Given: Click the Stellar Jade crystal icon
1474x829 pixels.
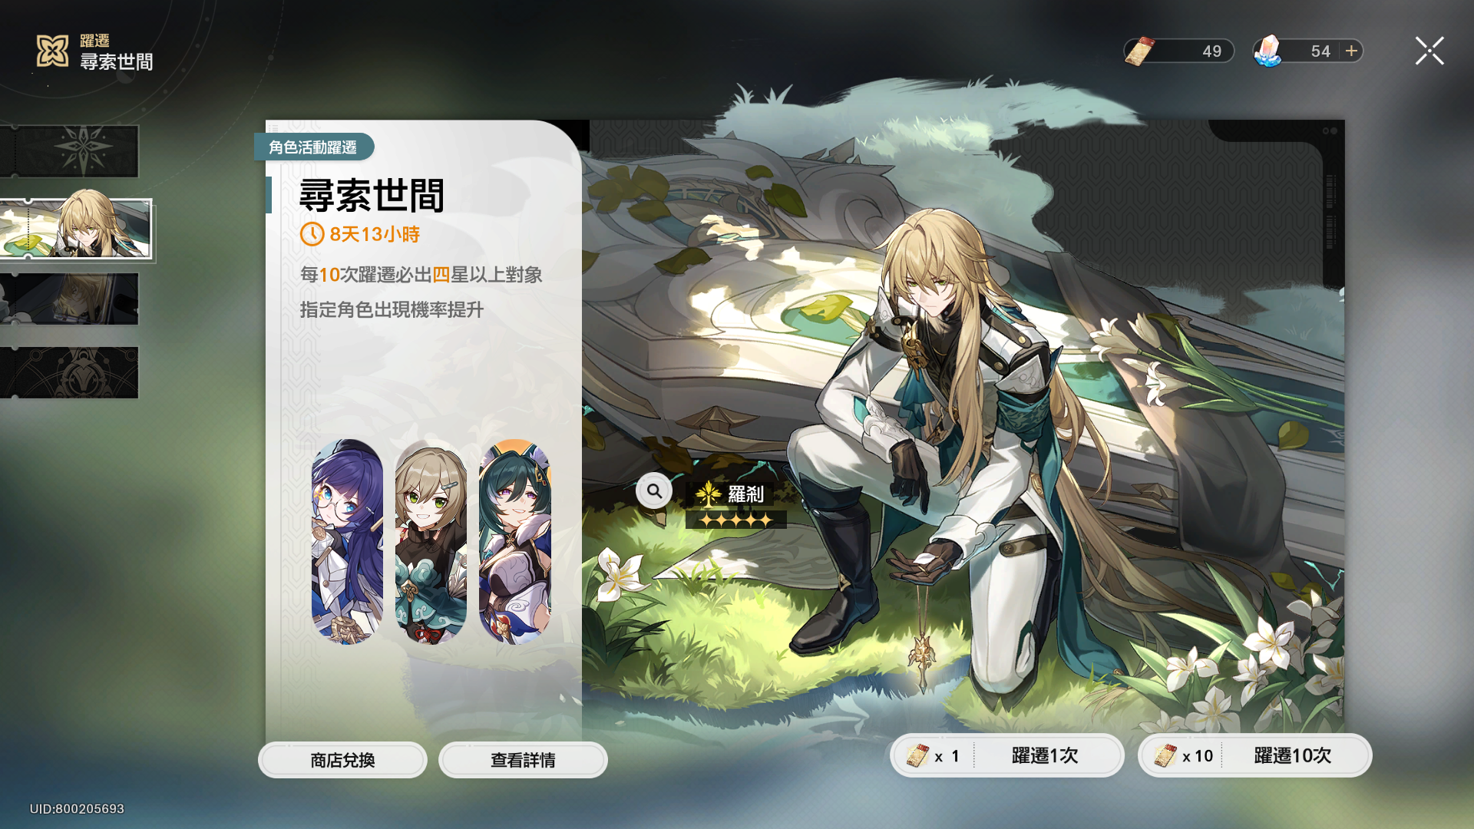Looking at the screenshot, I should coord(1268,51).
